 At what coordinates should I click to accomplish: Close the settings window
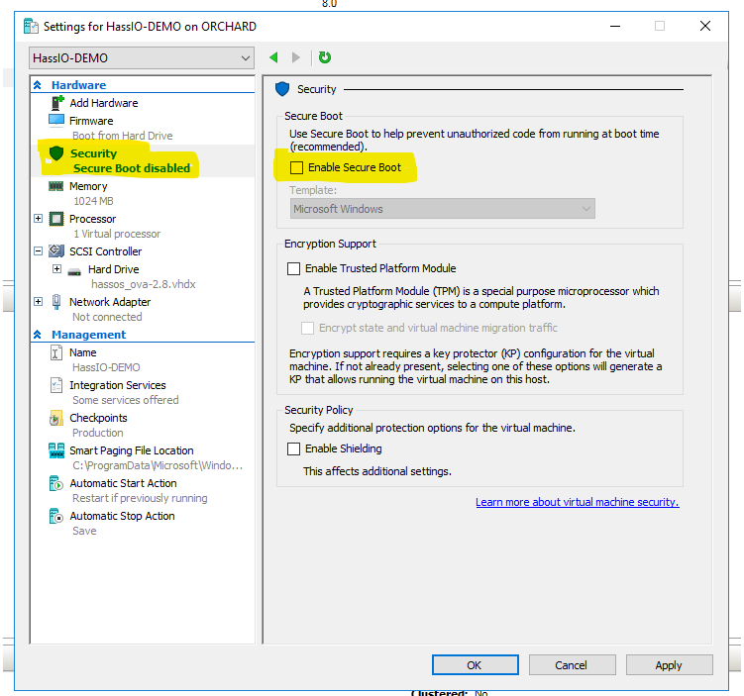tap(705, 26)
